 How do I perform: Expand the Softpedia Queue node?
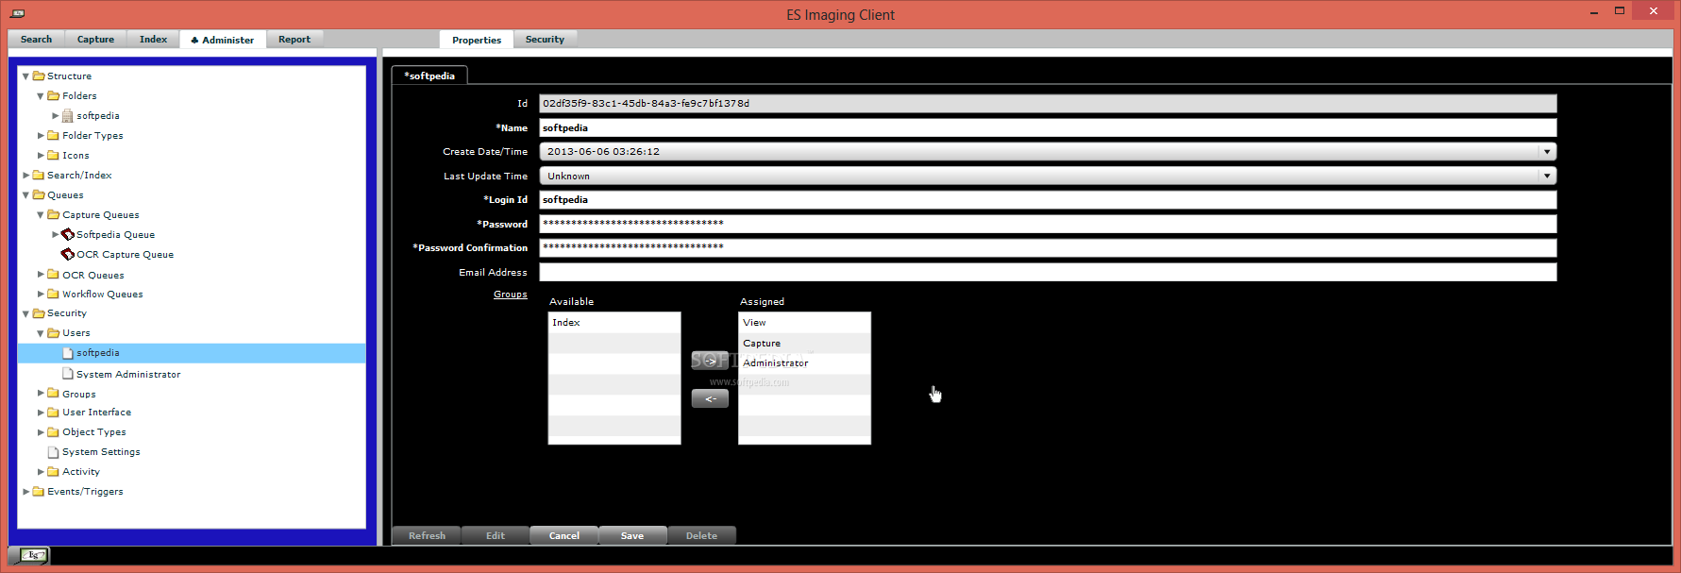click(56, 234)
